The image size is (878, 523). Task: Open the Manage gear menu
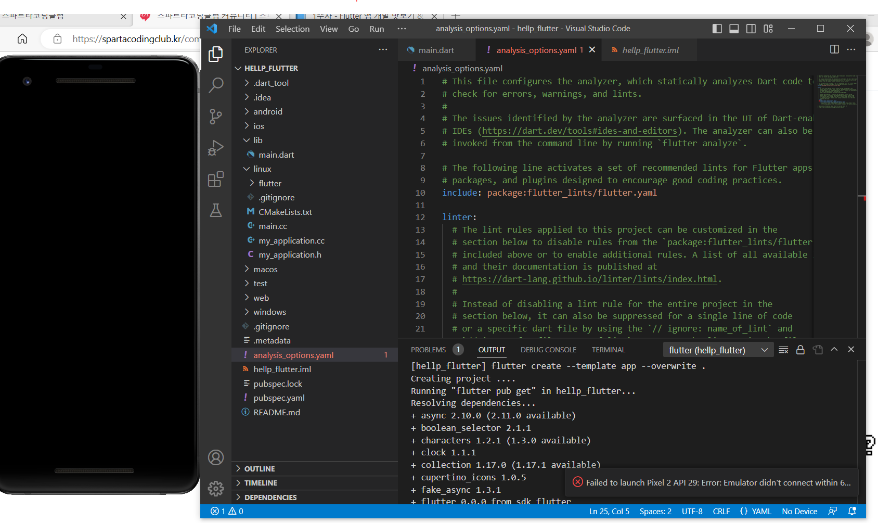(x=216, y=488)
